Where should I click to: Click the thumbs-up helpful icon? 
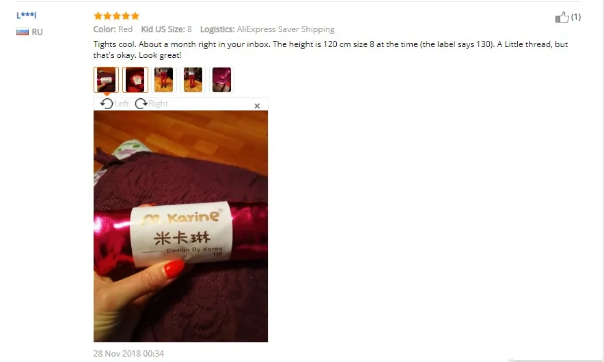click(x=562, y=17)
